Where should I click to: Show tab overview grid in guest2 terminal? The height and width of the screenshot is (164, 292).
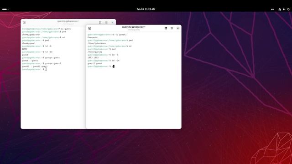[166, 28]
